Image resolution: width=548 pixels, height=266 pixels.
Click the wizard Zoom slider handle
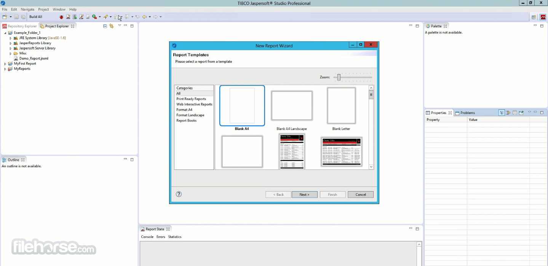(x=339, y=77)
